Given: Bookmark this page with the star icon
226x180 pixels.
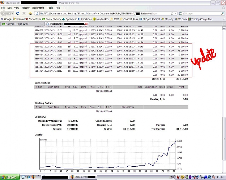Looking at the screenshot, I should click(172, 13).
